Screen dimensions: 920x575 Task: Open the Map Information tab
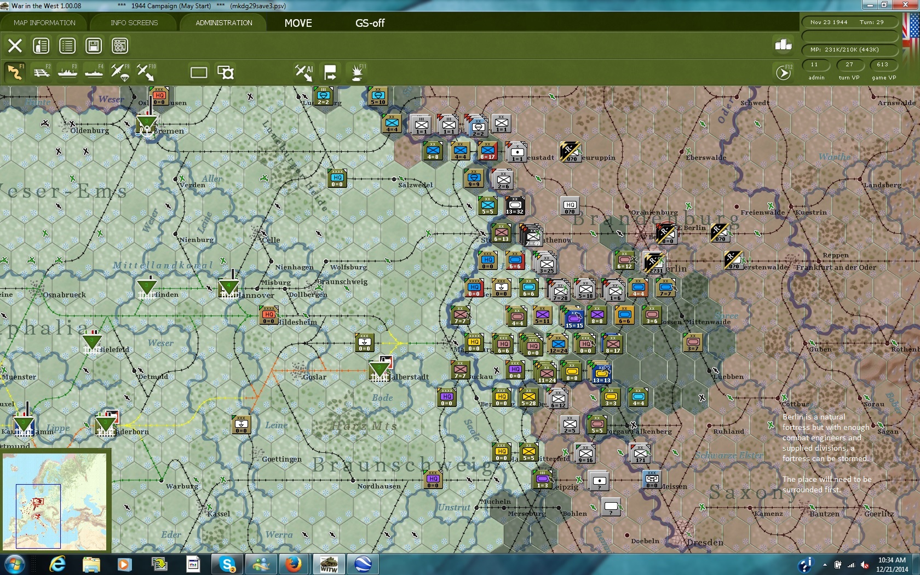(x=44, y=23)
